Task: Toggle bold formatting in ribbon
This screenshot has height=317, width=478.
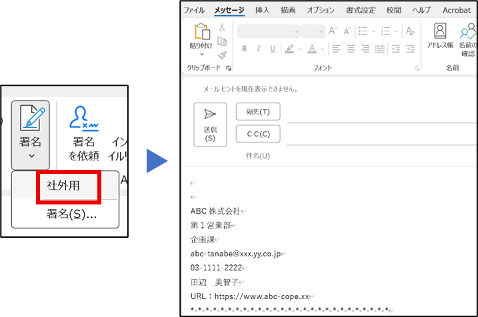Action: [244, 49]
